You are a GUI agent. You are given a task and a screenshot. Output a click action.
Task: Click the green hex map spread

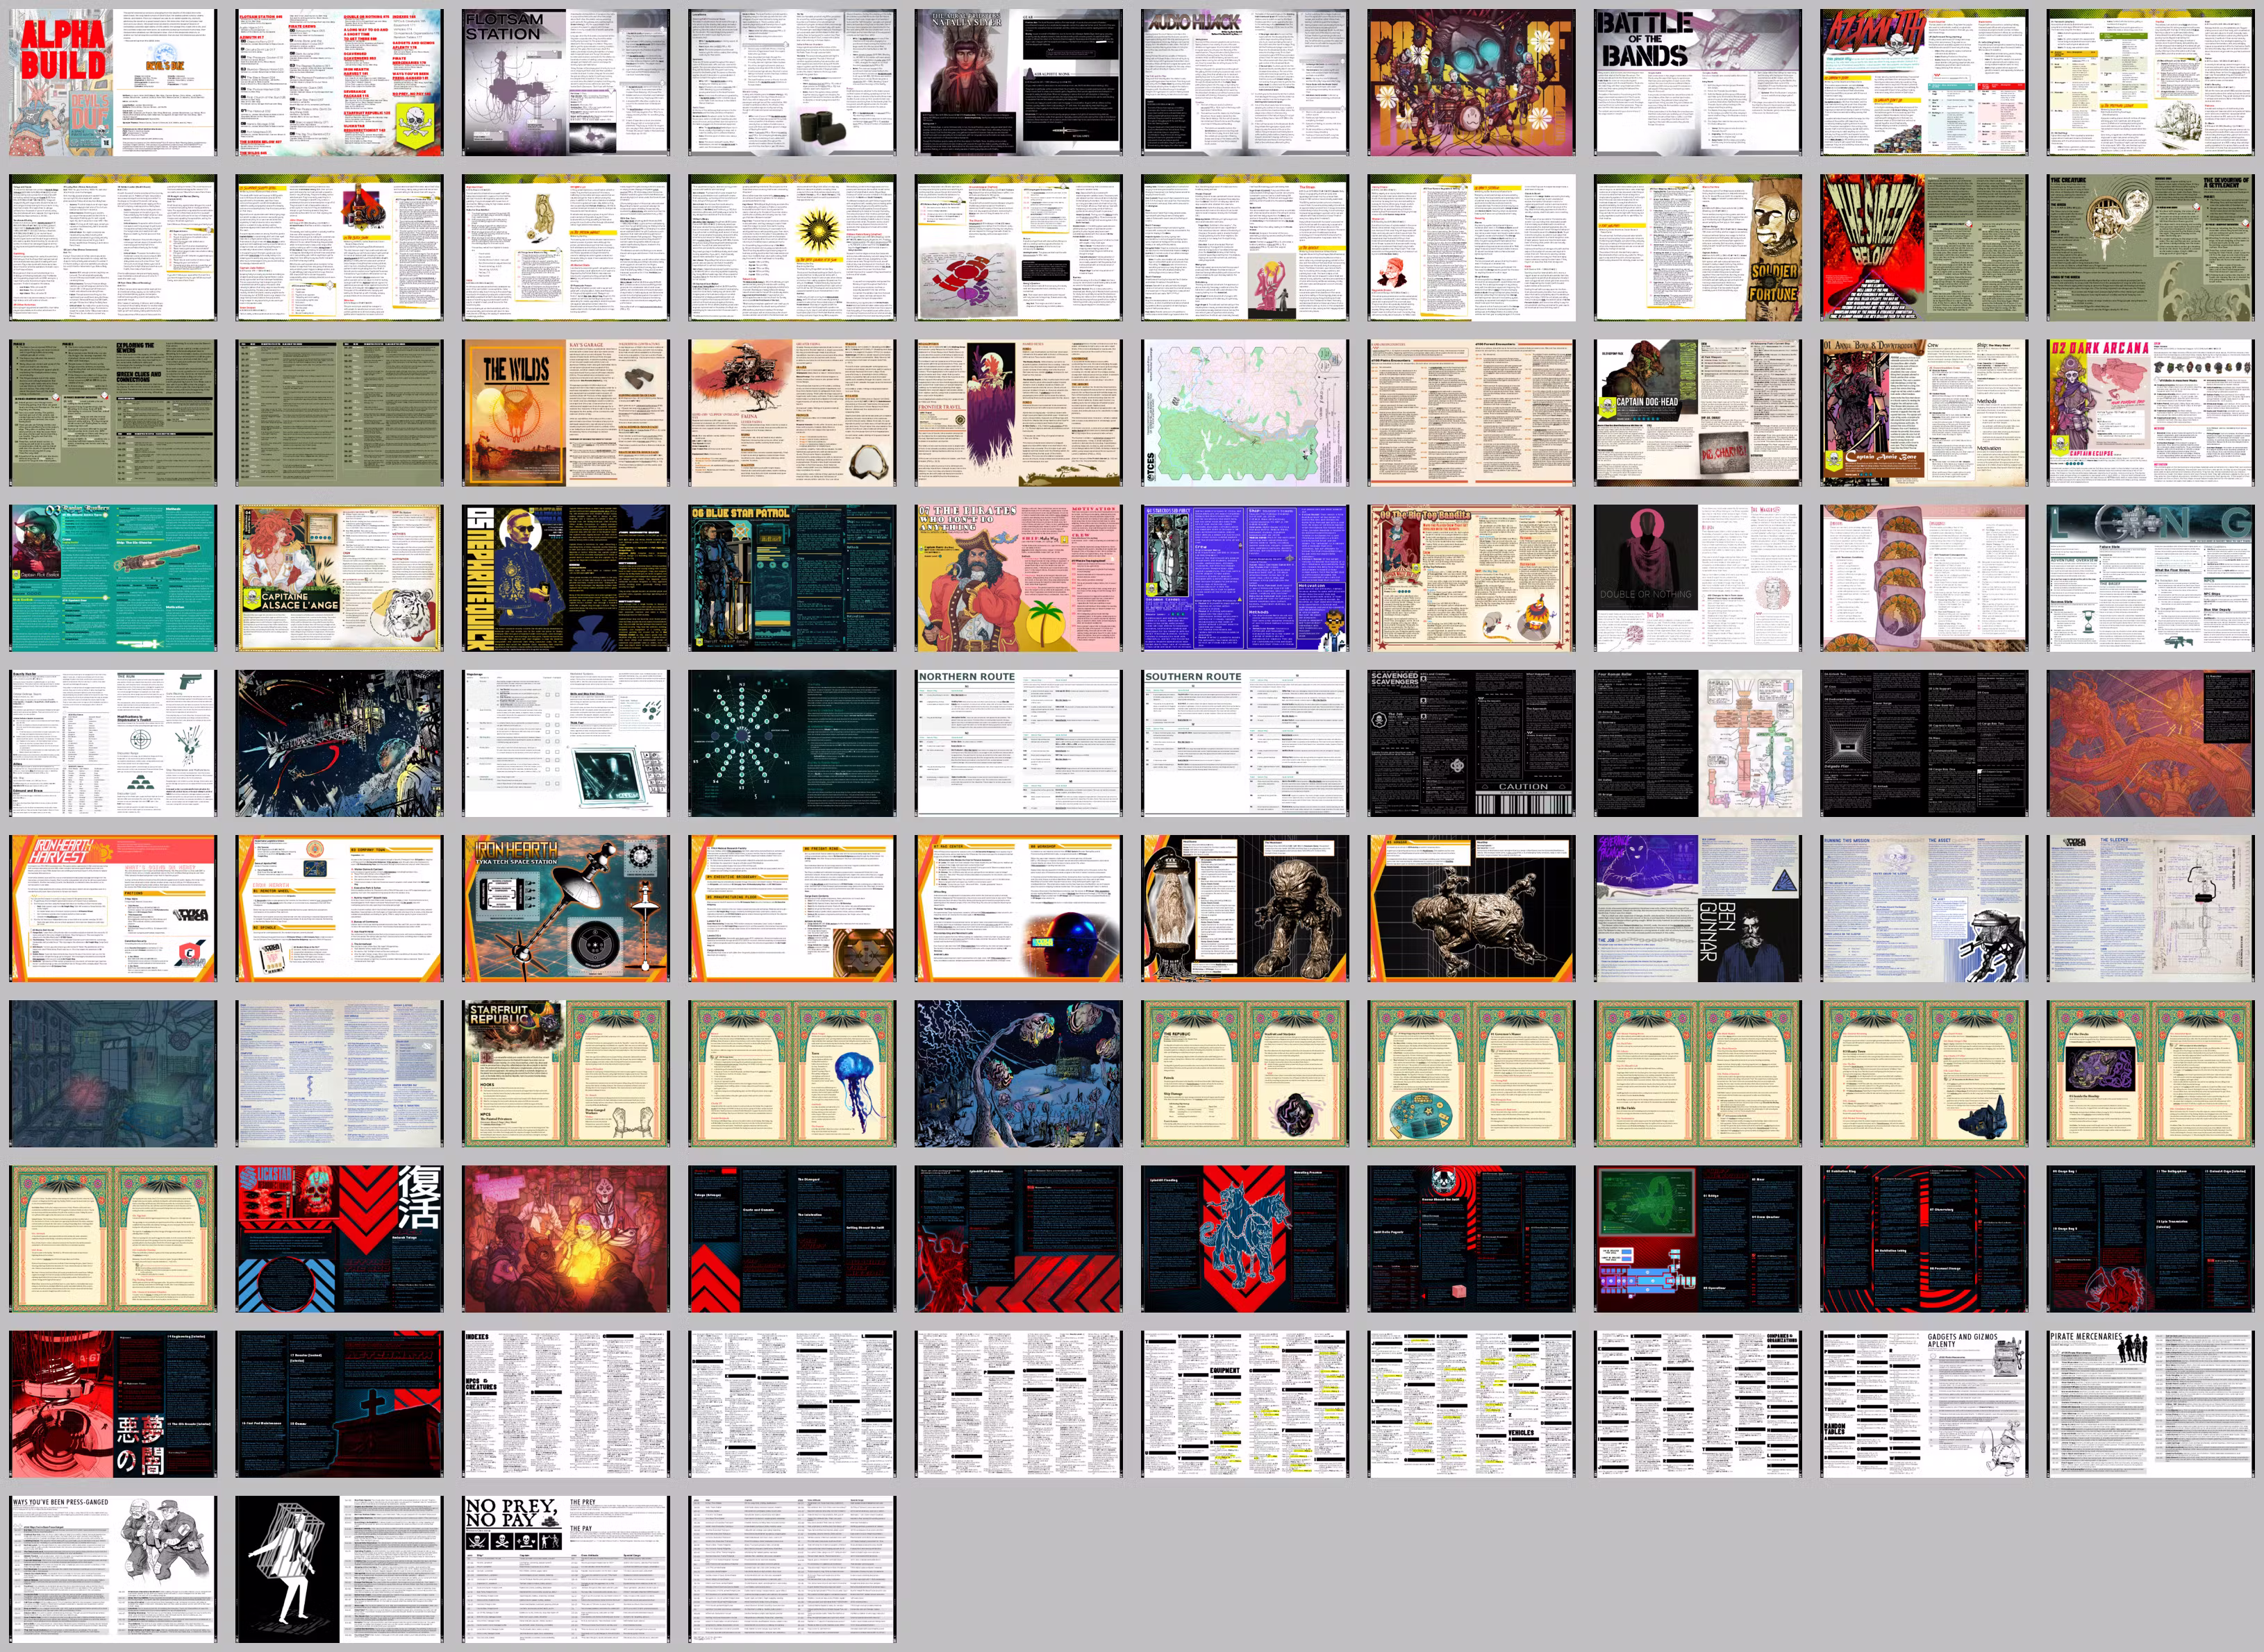click(x=1244, y=412)
